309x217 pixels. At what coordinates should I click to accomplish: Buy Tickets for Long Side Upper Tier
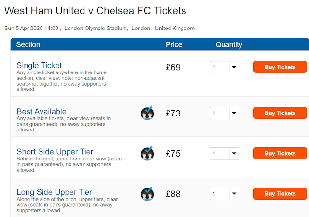click(x=280, y=194)
